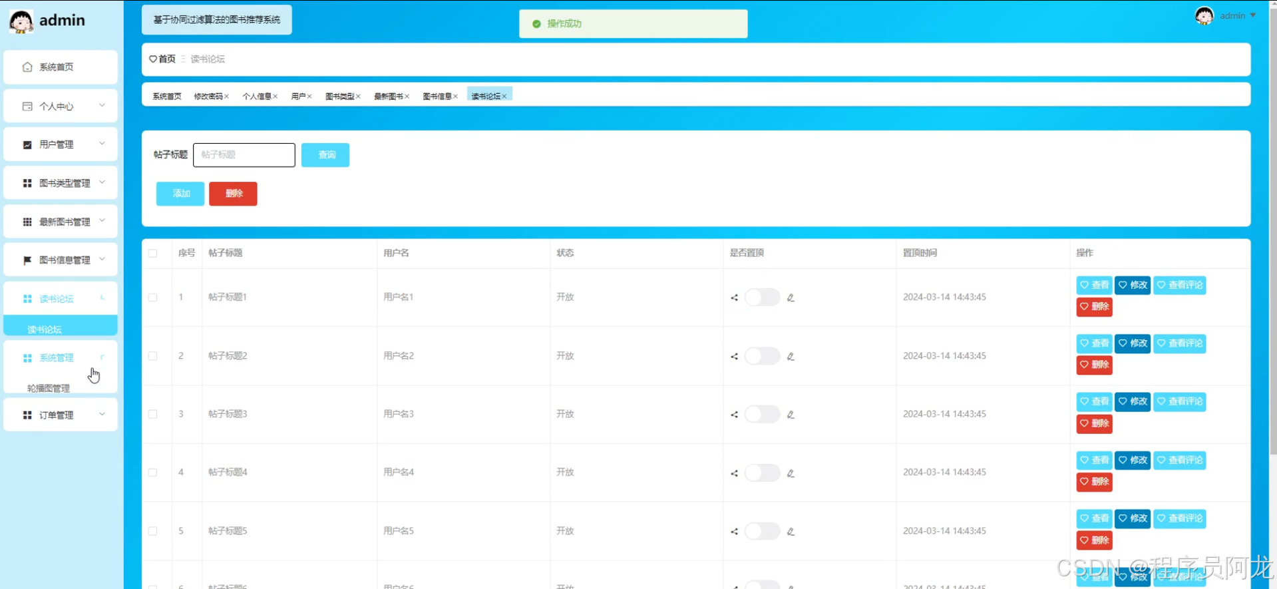Click the red 删除 batch button
The height and width of the screenshot is (589, 1277).
pos(233,194)
